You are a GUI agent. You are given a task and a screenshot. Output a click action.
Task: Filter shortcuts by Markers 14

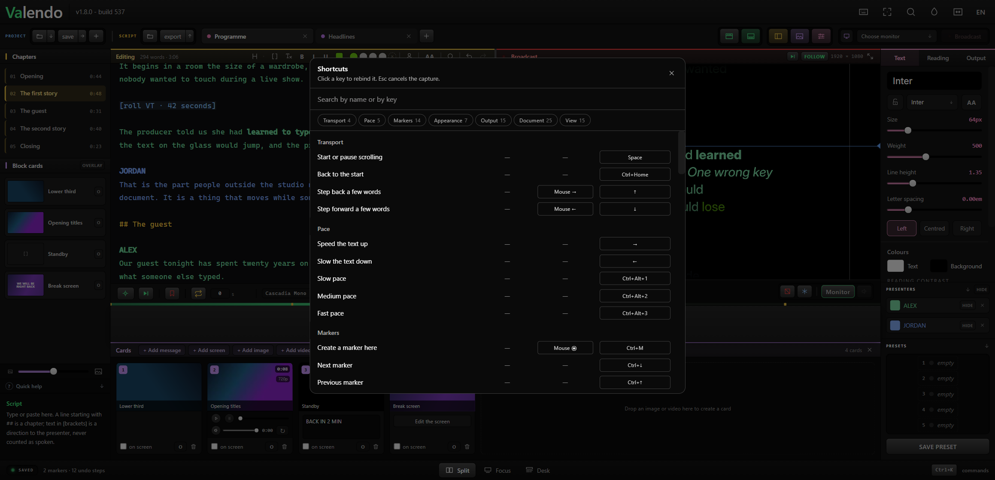[407, 120]
